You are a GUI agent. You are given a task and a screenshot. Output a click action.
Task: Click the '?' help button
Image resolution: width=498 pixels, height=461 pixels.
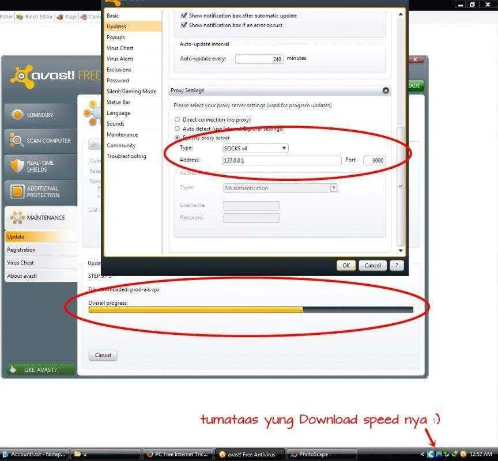[397, 266]
